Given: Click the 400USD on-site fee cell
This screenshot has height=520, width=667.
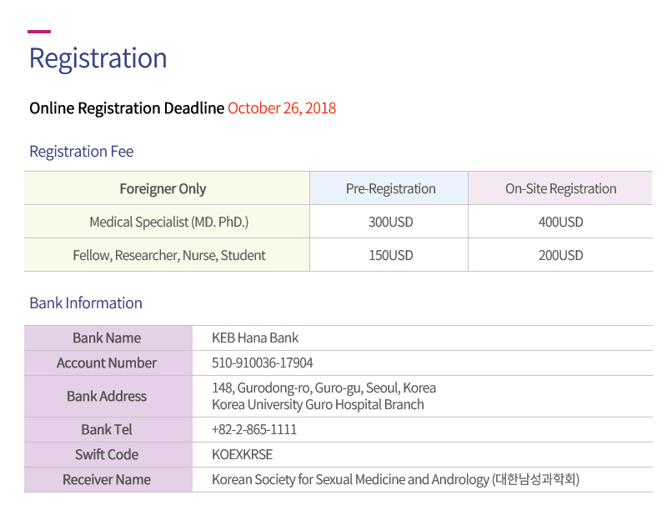Looking at the screenshot, I should point(560,222).
